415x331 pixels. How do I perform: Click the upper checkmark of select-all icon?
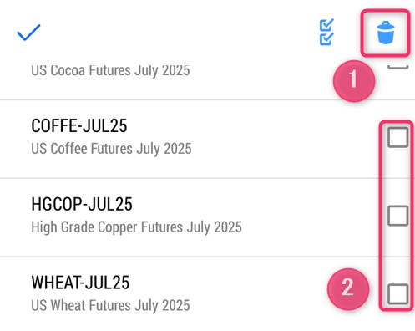(326, 25)
